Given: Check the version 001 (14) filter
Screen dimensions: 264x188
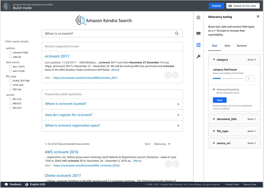Looking at the screenshot, I should coord(11,99).
